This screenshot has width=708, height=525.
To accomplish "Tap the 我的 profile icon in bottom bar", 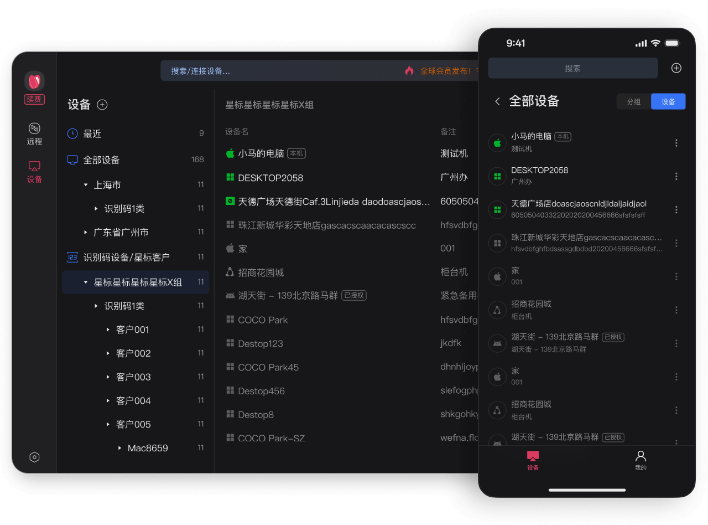I will [x=641, y=460].
